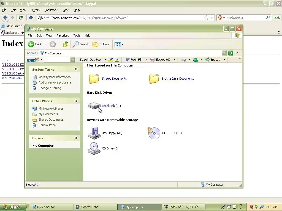Collapse the Details panel
282x211 pixels.
pyautogui.click(x=76, y=138)
